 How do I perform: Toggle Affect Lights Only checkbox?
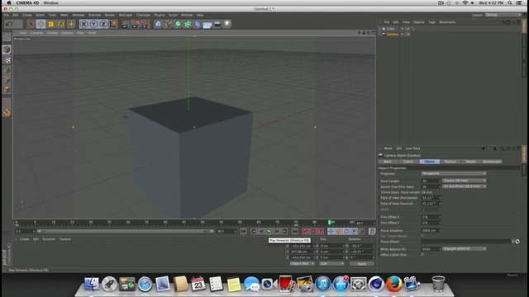[x=422, y=255]
